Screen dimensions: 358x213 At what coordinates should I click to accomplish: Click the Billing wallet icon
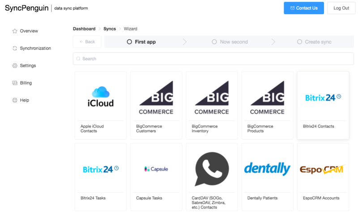[x=15, y=83]
